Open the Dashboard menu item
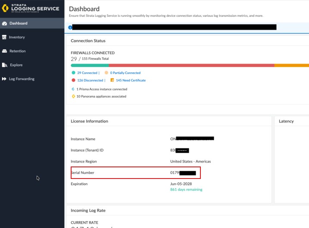Viewport: 309px width, 228px height. [32, 23]
